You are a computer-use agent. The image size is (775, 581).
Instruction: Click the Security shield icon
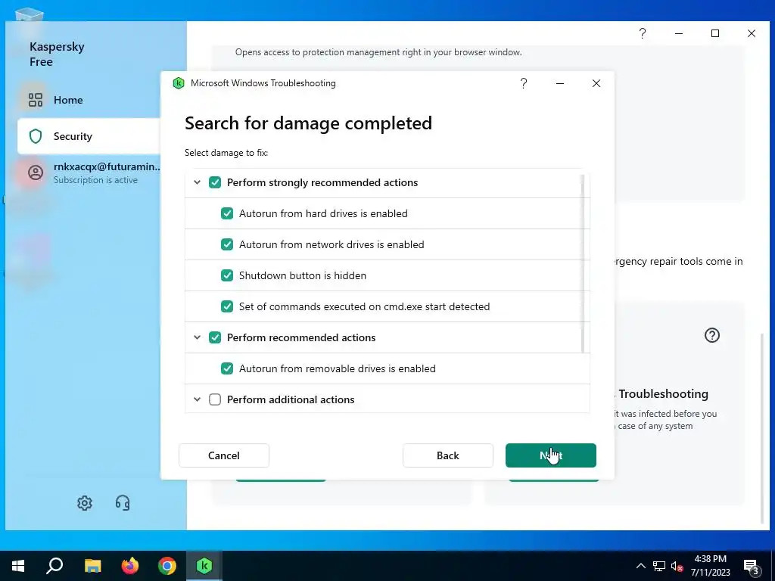35,136
